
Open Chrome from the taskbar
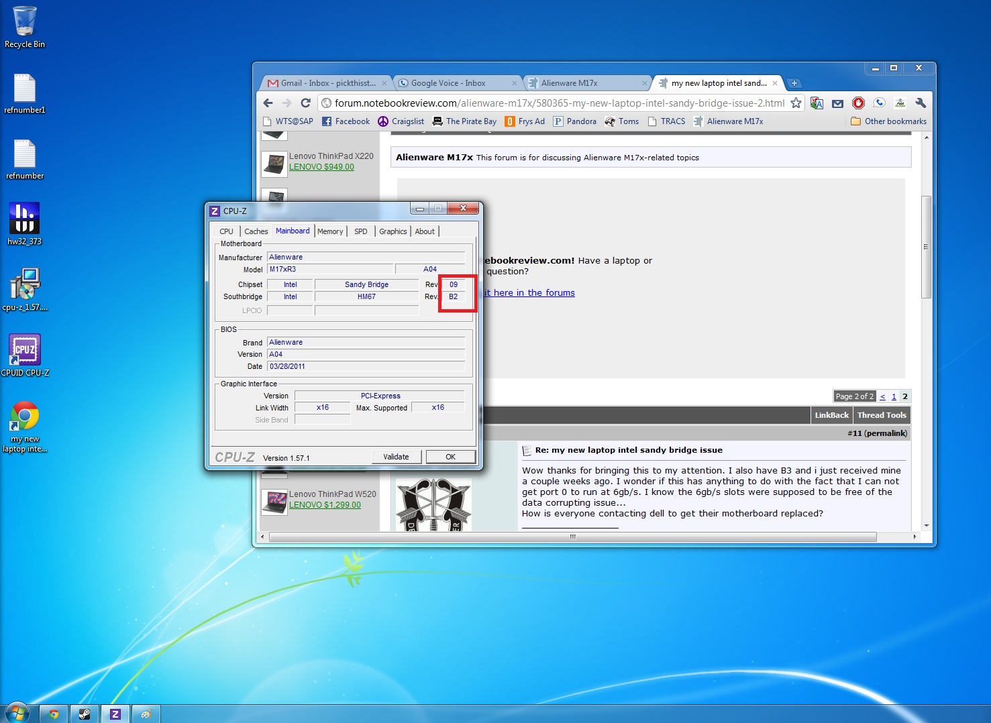coord(54,714)
